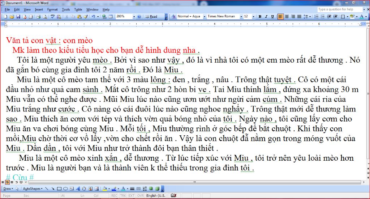Open the Window menu
This screenshot has width=370, height=199.
coord(92,9)
